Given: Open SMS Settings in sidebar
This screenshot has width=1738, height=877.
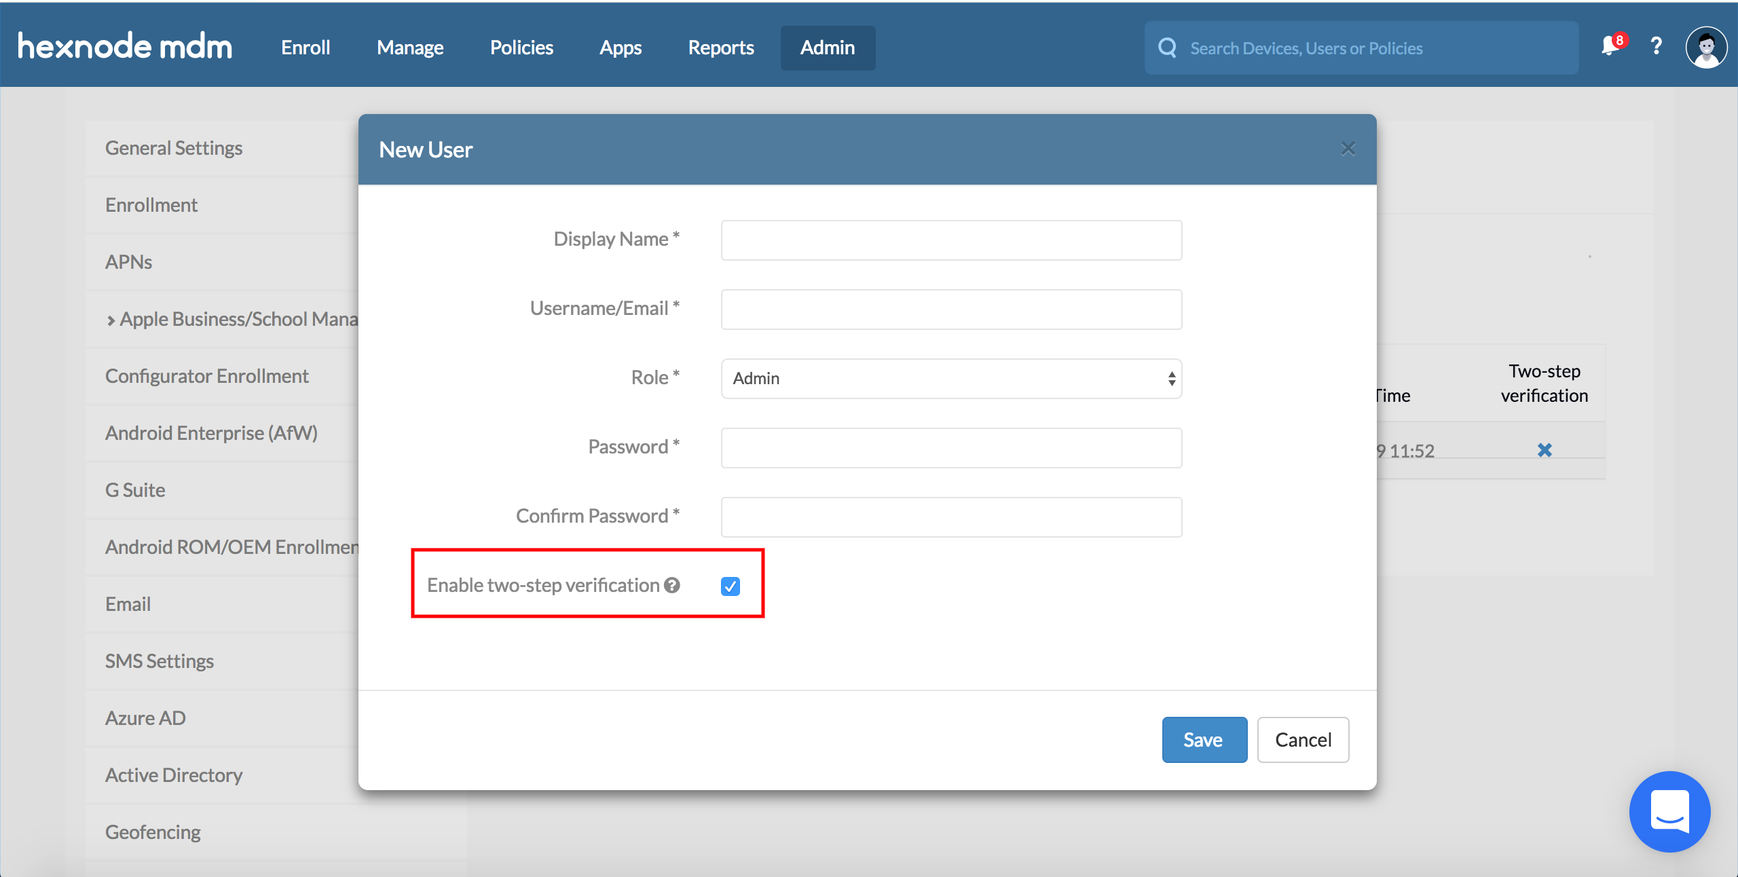Looking at the screenshot, I should point(222,661).
